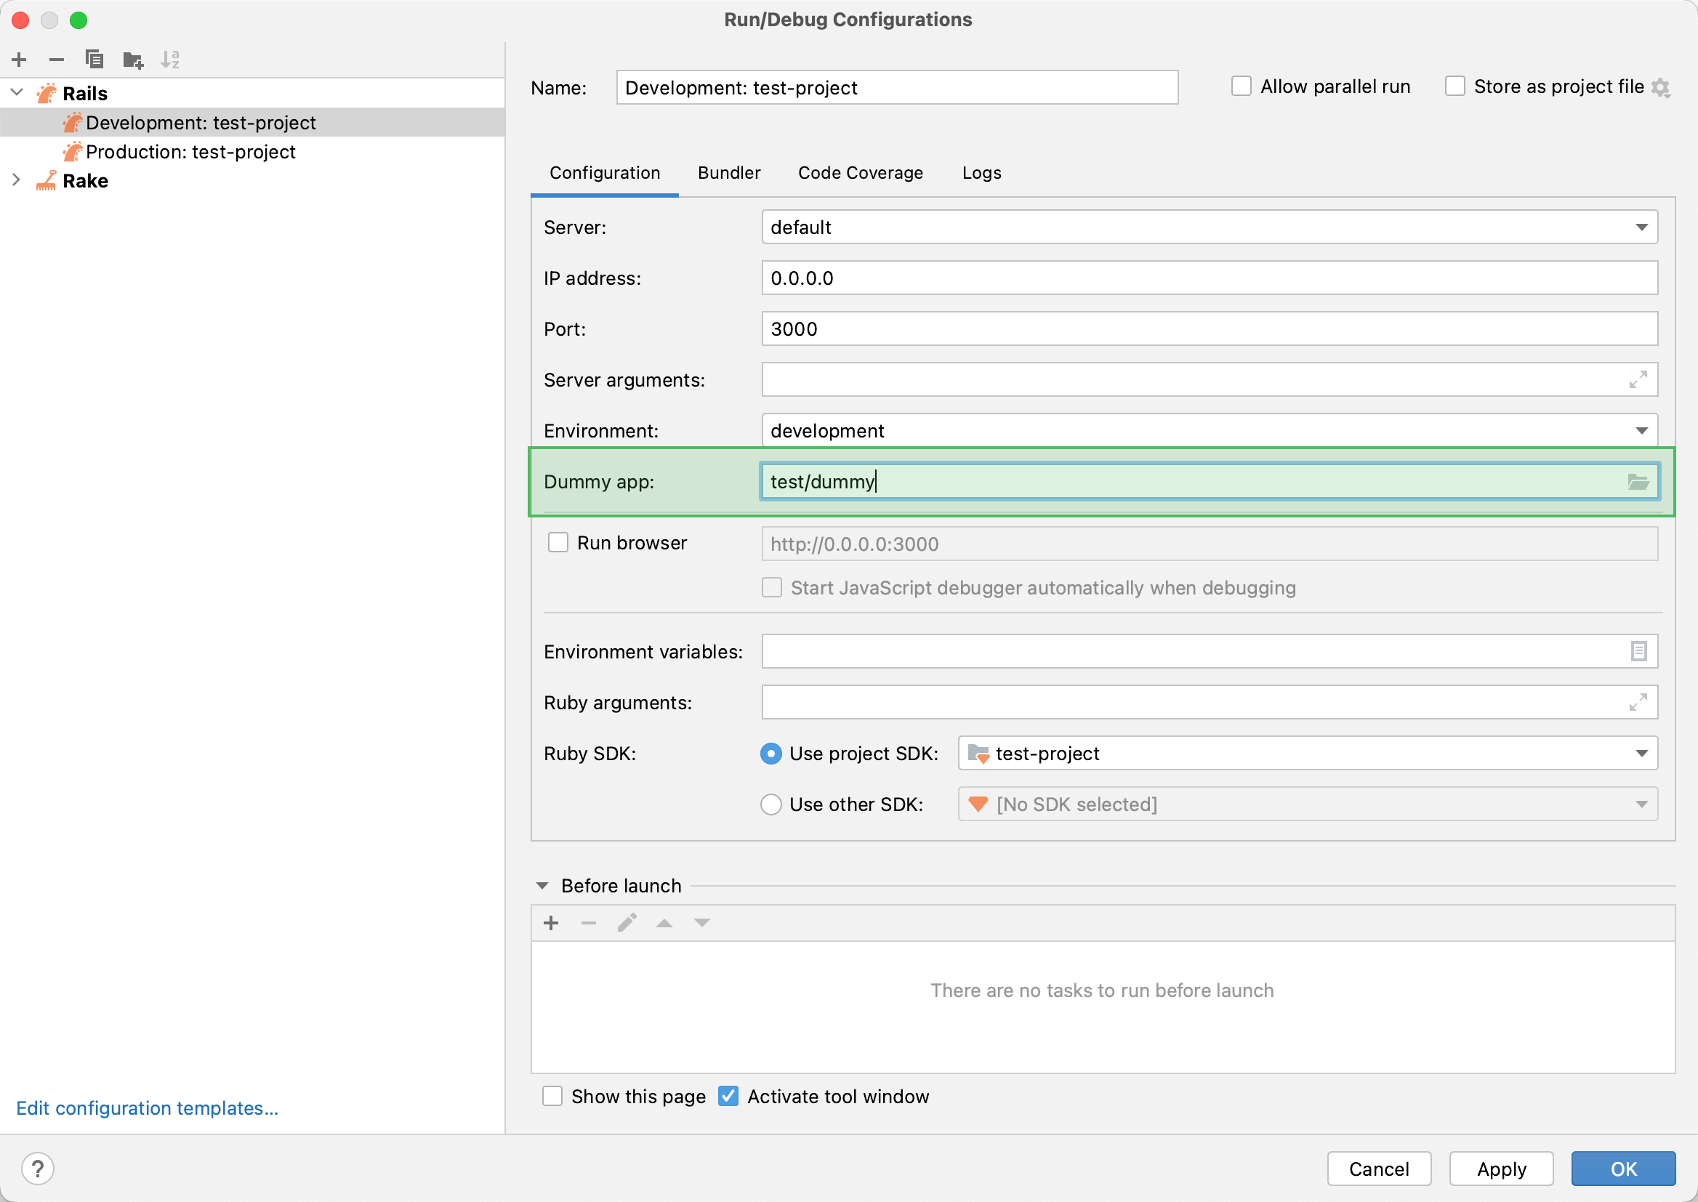The image size is (1698, 1202).
Task: Create a new folder for configurations
Action: (132, 59)
